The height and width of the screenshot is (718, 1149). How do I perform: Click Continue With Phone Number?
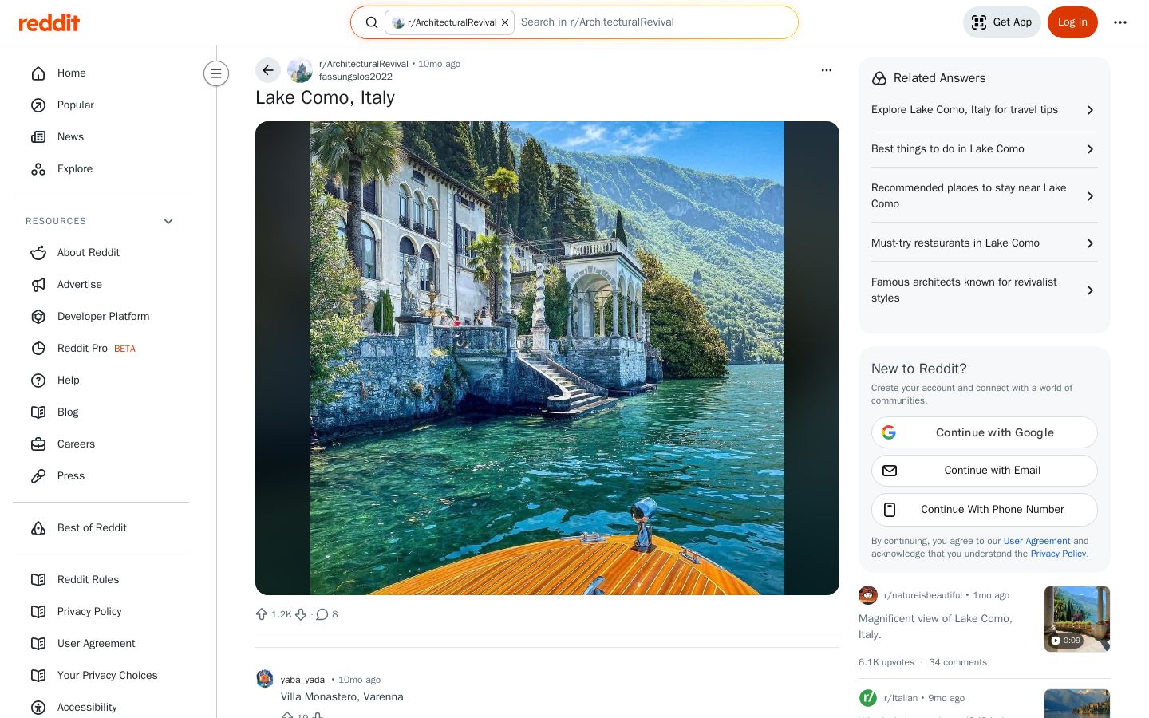click(985, 510)
